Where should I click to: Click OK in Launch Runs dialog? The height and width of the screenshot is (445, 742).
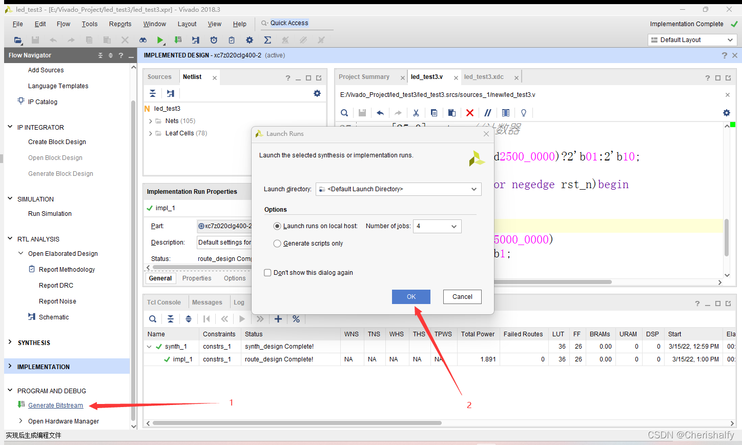pos(411,297)
